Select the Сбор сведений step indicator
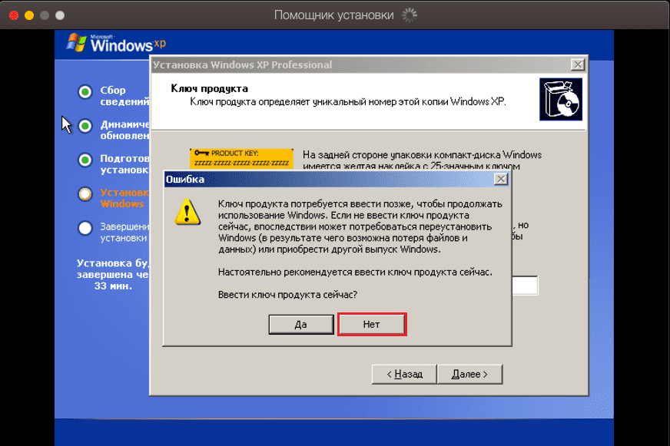This screenshot has height=446, width=670. pos(85,92)
